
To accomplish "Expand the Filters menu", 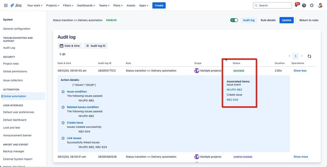I will point(68,6).
